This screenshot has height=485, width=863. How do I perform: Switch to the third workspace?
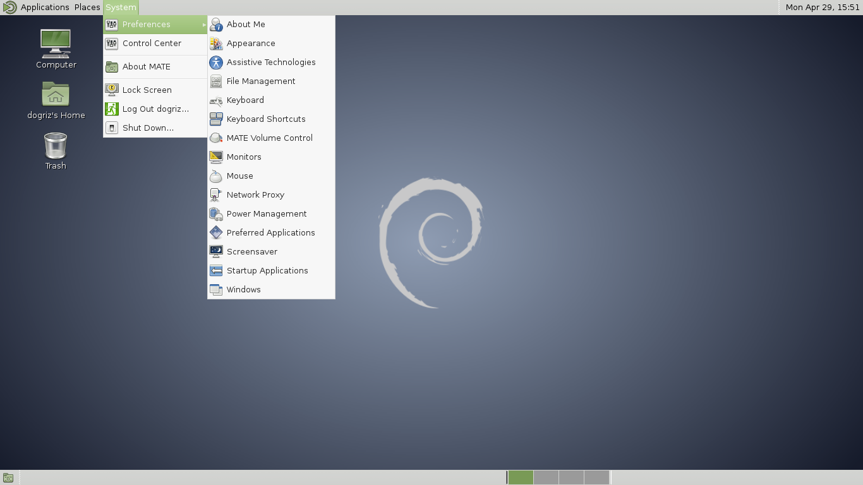click(571, 477)
